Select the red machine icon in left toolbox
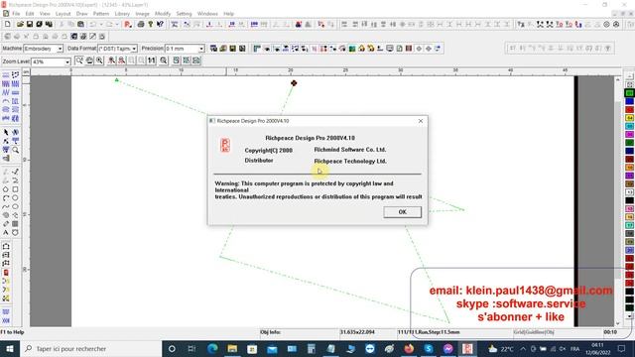The height and width of the screenshot is (357, 635). [x=6, y=273]
